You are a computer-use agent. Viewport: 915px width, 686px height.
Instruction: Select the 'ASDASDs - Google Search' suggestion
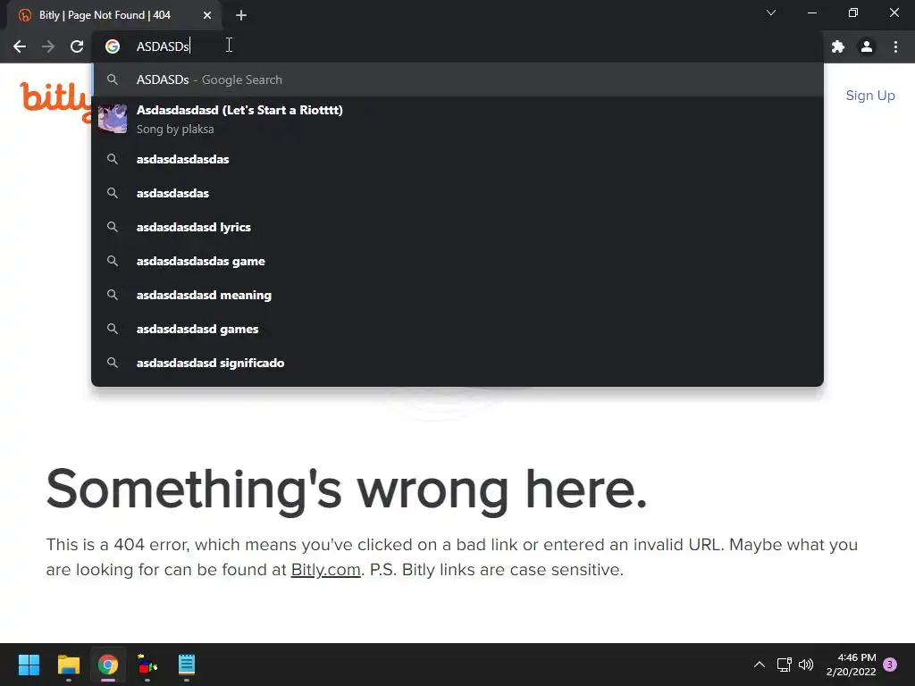pos(457,79)
